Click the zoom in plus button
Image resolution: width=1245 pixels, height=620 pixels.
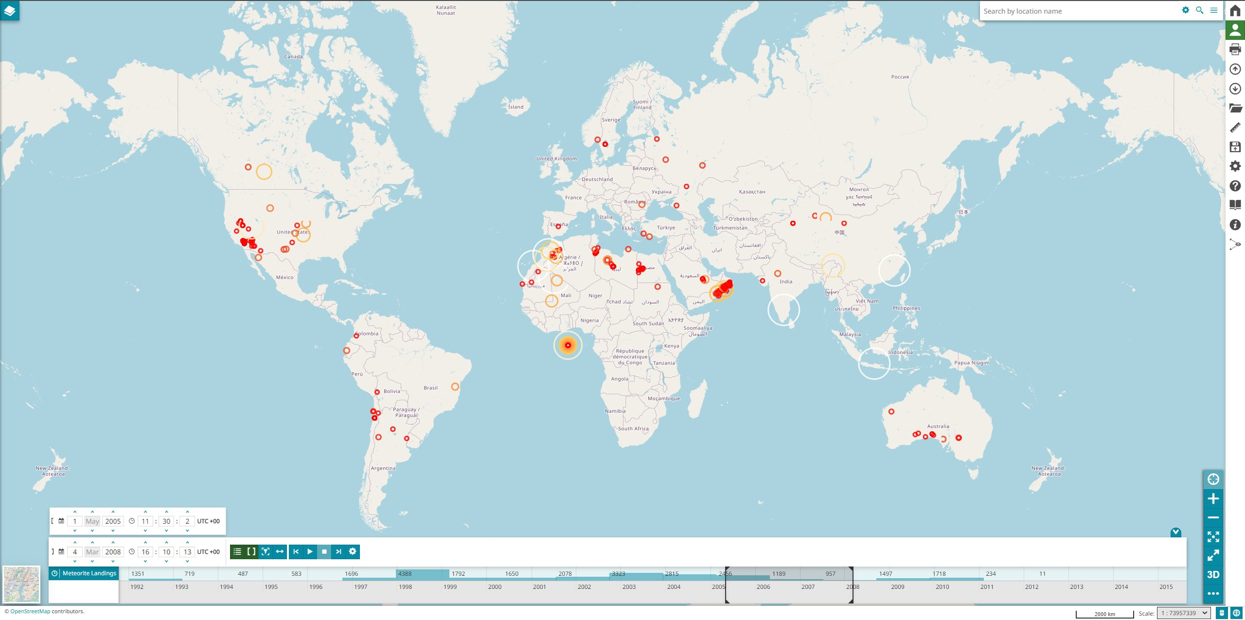[x=1213, y=498]
